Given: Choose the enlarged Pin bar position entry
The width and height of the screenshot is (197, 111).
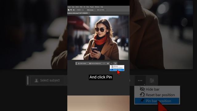Looking at the screenshot, I should click(157, 101).
